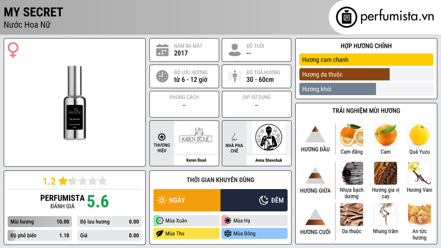The image size is (441, 248).
Task: Click the 'từ 6 - 12 giờ' longevity value
Action: click(x=191, y=80)
